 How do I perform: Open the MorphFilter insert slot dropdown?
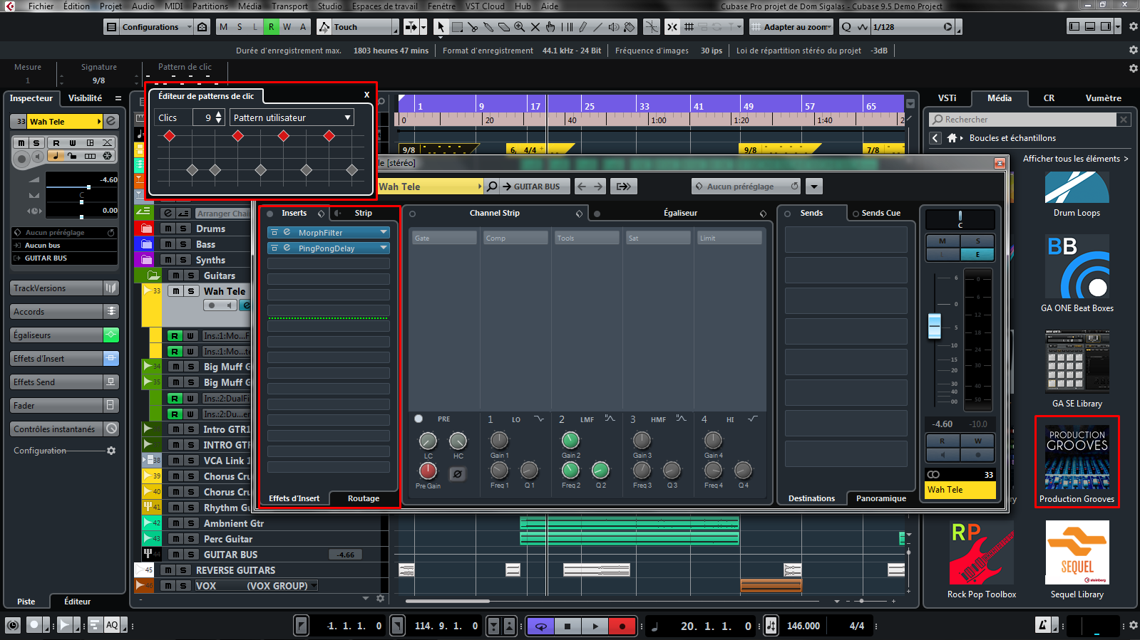tap(384, 233)
